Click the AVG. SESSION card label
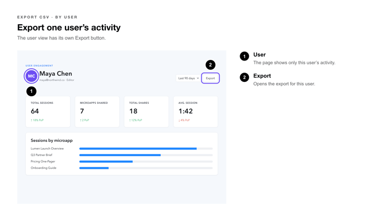Viewport: 369px width, 221px height. [x=188, y=103]
